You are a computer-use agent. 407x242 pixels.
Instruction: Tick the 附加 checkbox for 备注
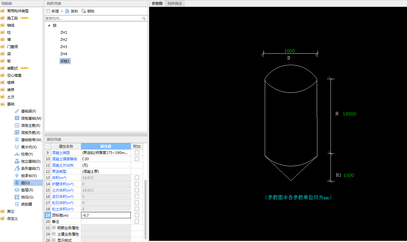[137, 221]
